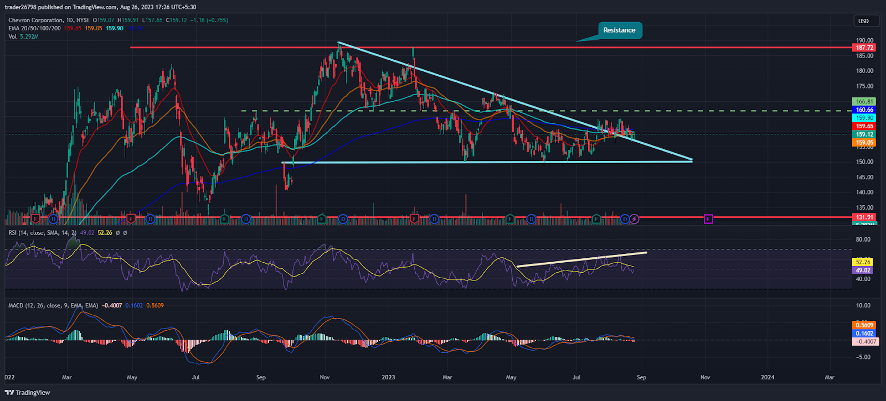Click the orange 0.5609 MACD axis label
The width and height of the screenshot is (886, 401).
[x=864, y=325]
